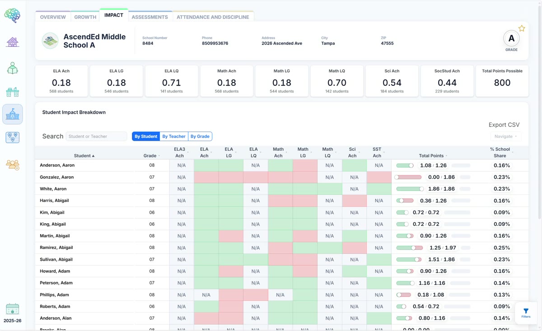Switch to the Overview tab
The width and height of the screenshot is (542, 331).
coord(53,17)
